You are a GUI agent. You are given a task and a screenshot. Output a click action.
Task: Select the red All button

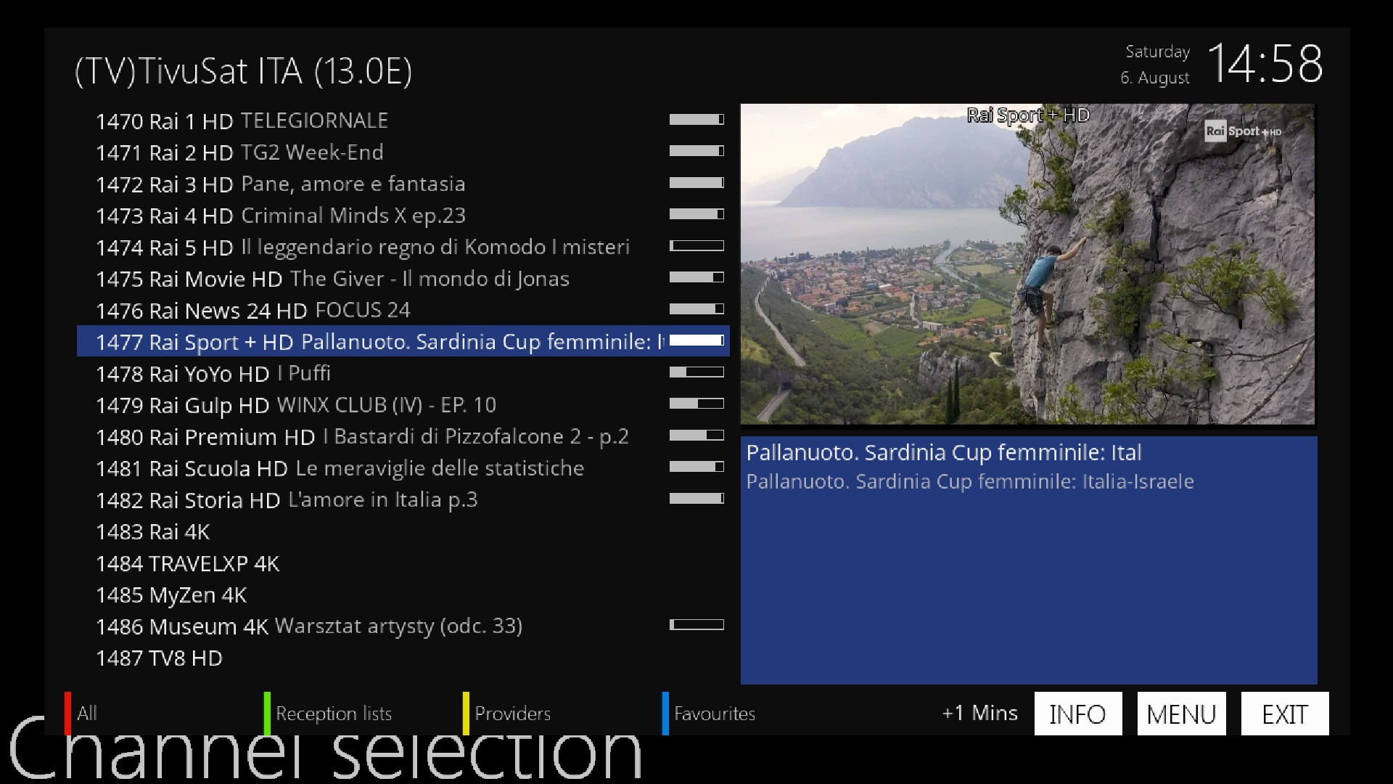(87, 714)
